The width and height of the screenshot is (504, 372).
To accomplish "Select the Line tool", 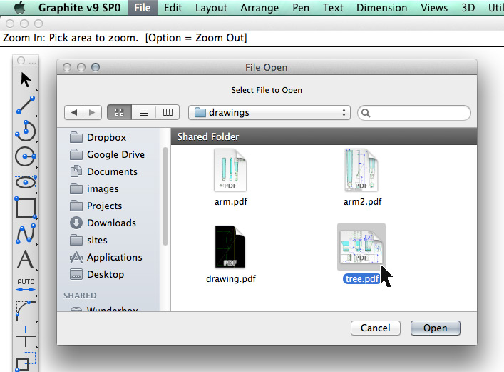I will (26, 105).
